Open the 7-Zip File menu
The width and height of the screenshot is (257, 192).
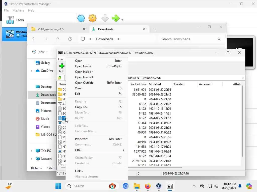[61, 59]
